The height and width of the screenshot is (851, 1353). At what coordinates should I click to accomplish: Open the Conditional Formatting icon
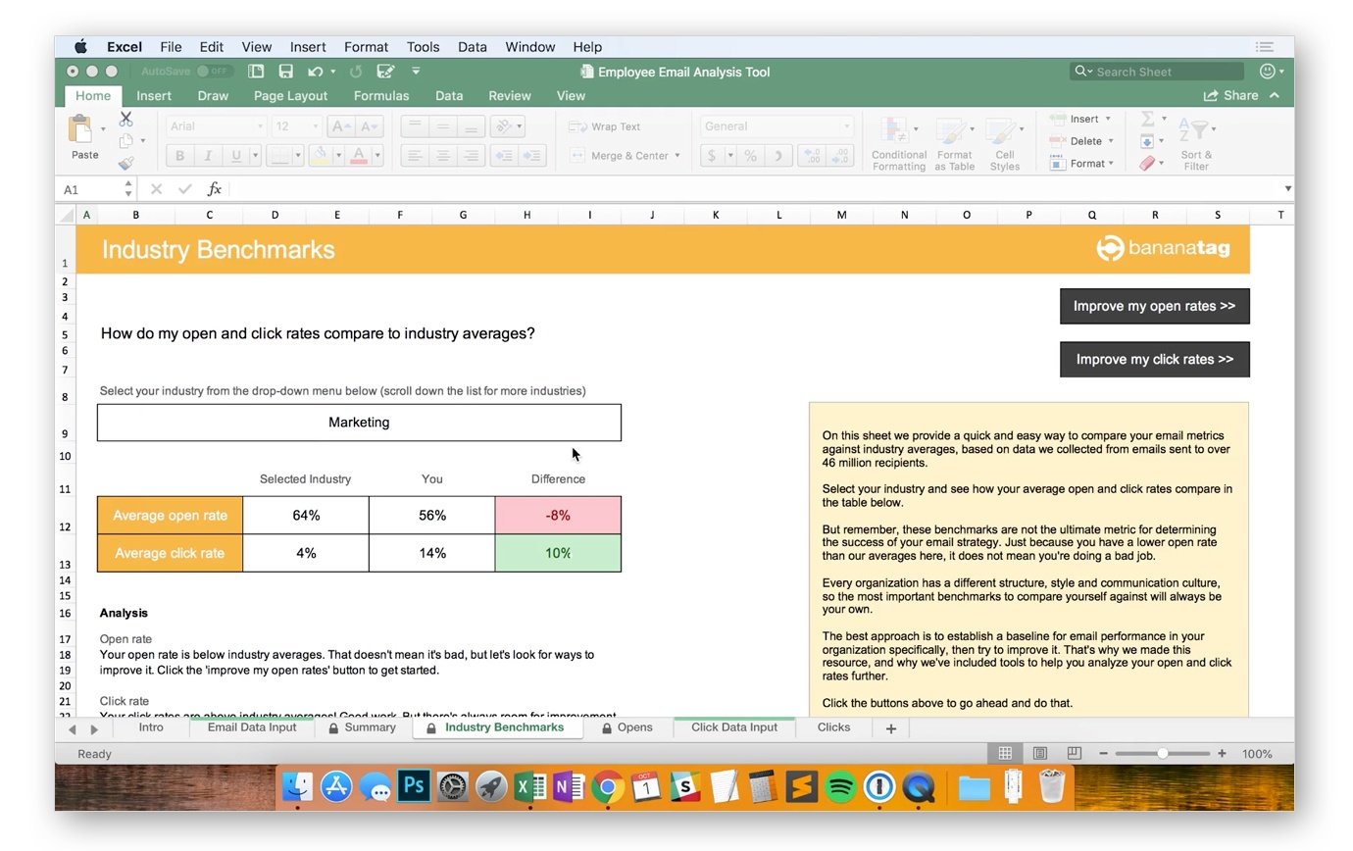click(893, 131)
